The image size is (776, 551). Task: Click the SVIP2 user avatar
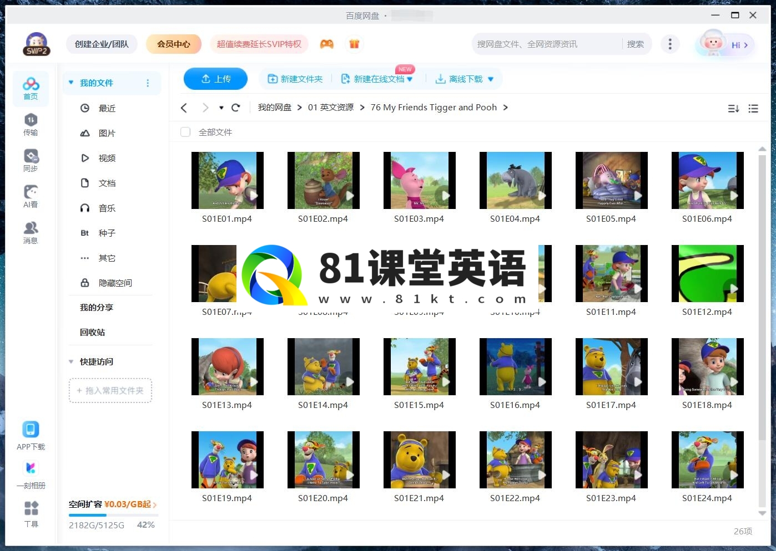[x=37, y=44]
